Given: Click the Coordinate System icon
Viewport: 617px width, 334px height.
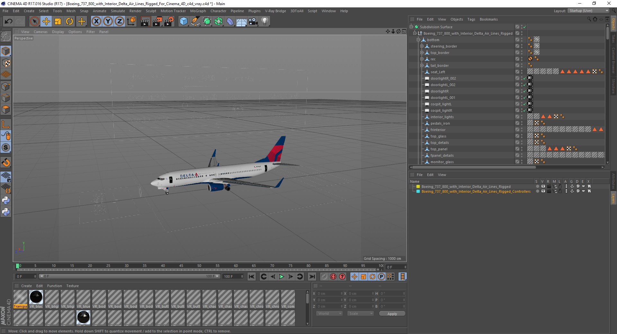Looking at the screenshot, I should coord(131,22).
